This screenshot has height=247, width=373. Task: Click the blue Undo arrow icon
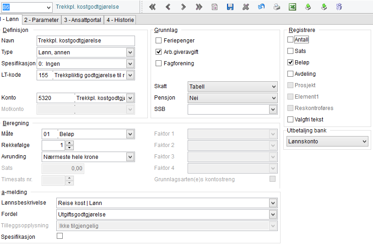point(261,7)
